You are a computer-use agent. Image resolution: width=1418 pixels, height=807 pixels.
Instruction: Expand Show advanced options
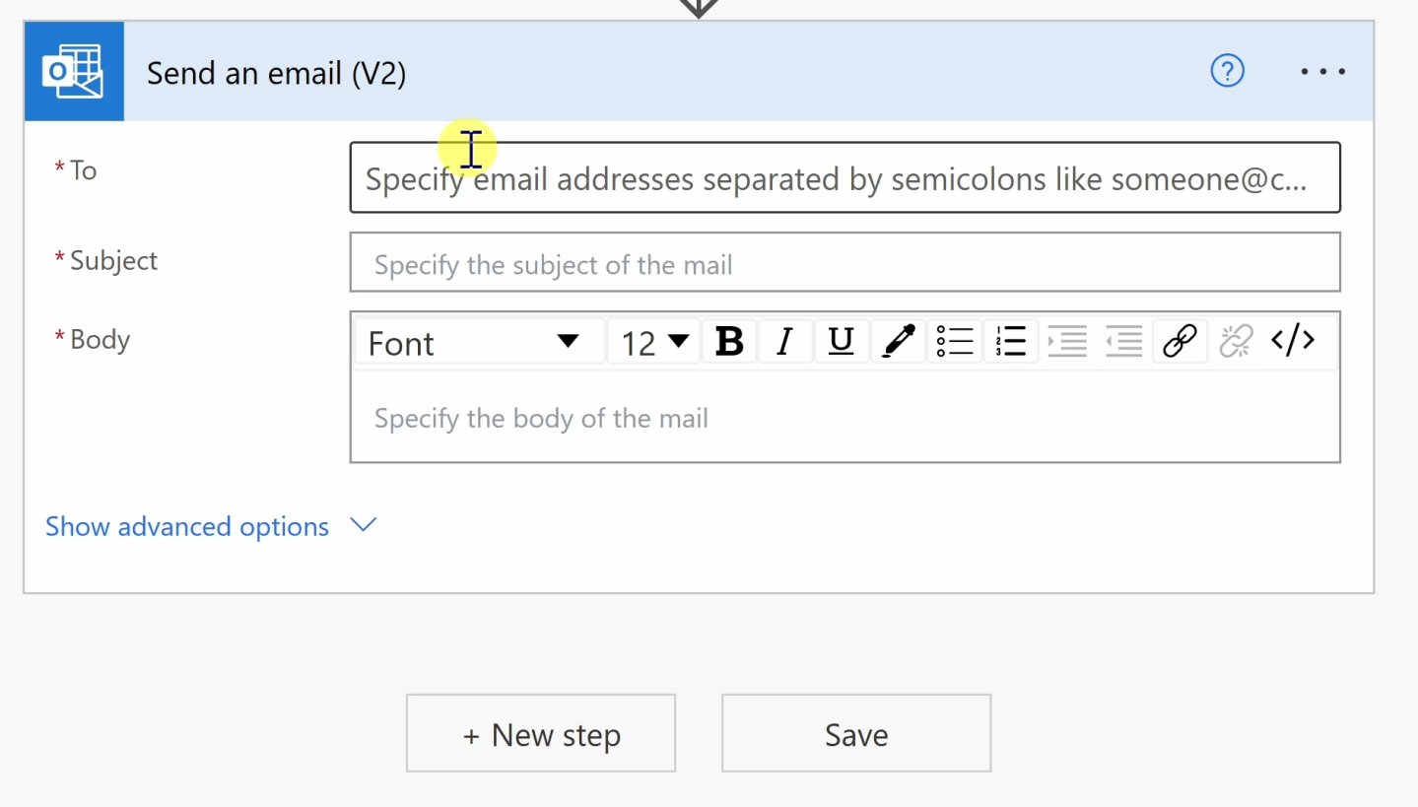click(x=211, y=526)
